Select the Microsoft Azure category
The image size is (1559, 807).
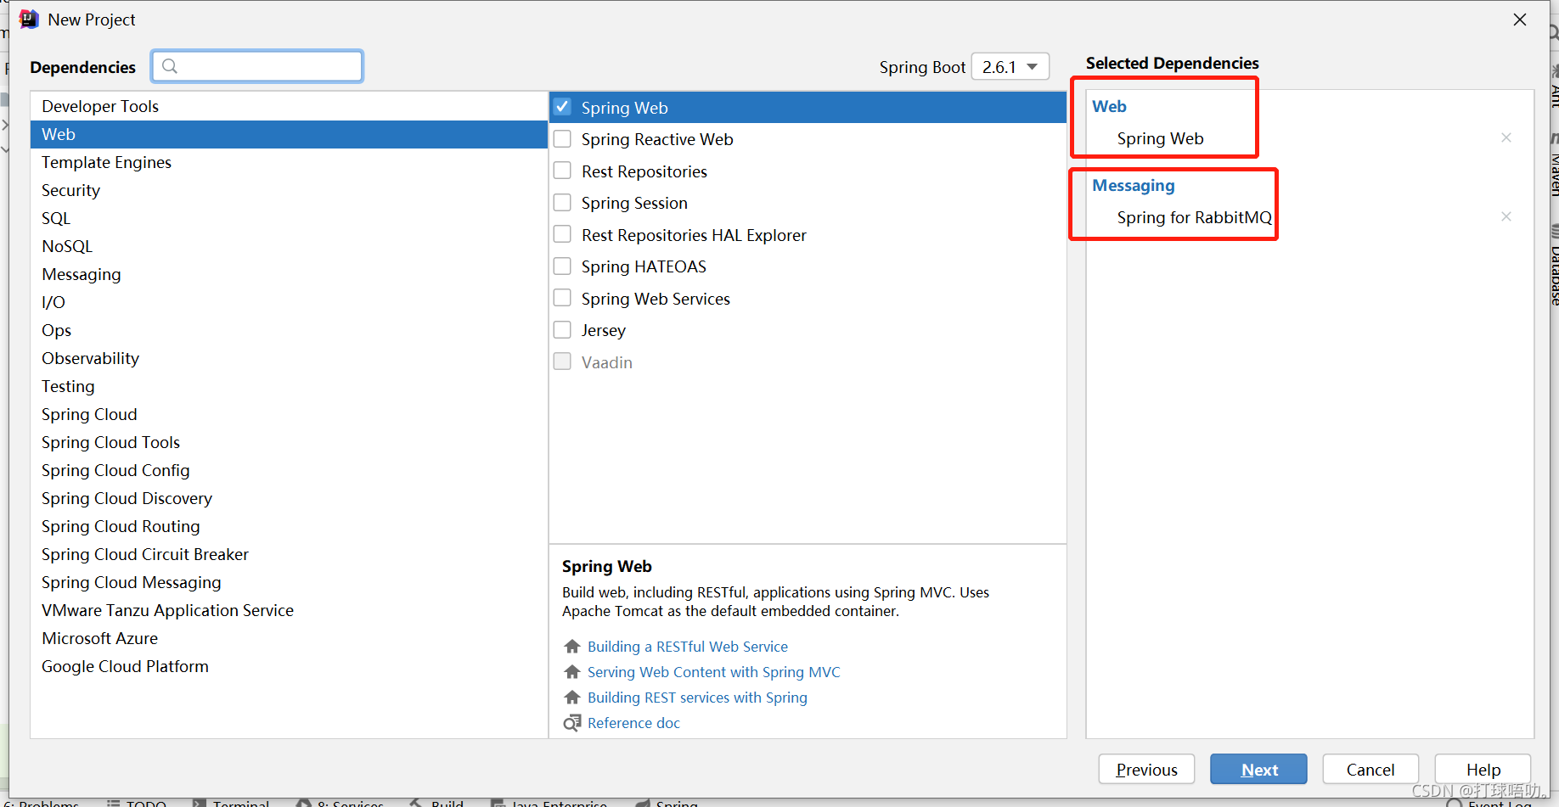tap(289, 638)
